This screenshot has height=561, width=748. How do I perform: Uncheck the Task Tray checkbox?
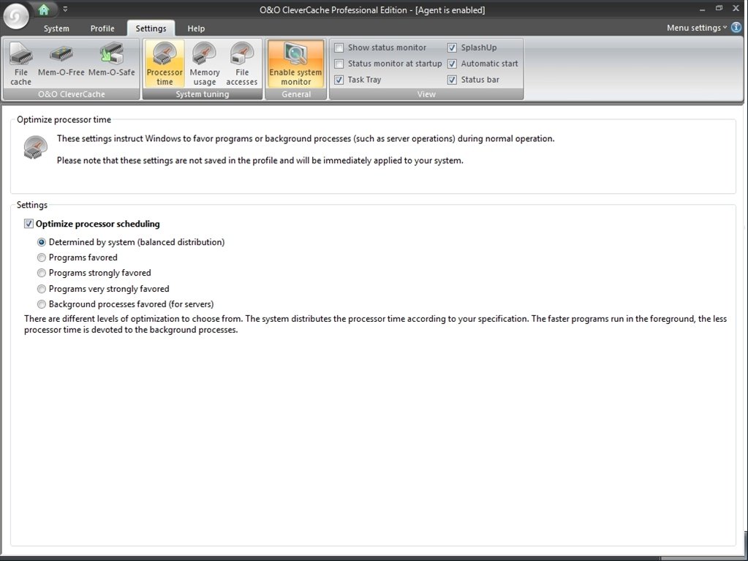pyautogui.click(x=339, y=80)
